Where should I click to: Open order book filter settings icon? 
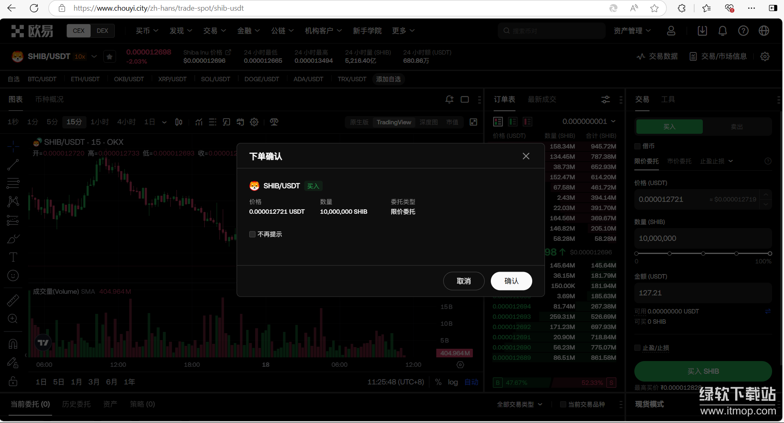pos(606,99)
